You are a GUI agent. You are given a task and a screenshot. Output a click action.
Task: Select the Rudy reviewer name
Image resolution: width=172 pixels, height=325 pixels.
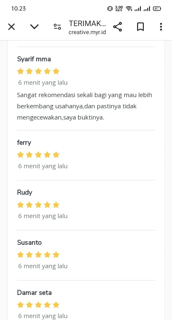point(24,193)
